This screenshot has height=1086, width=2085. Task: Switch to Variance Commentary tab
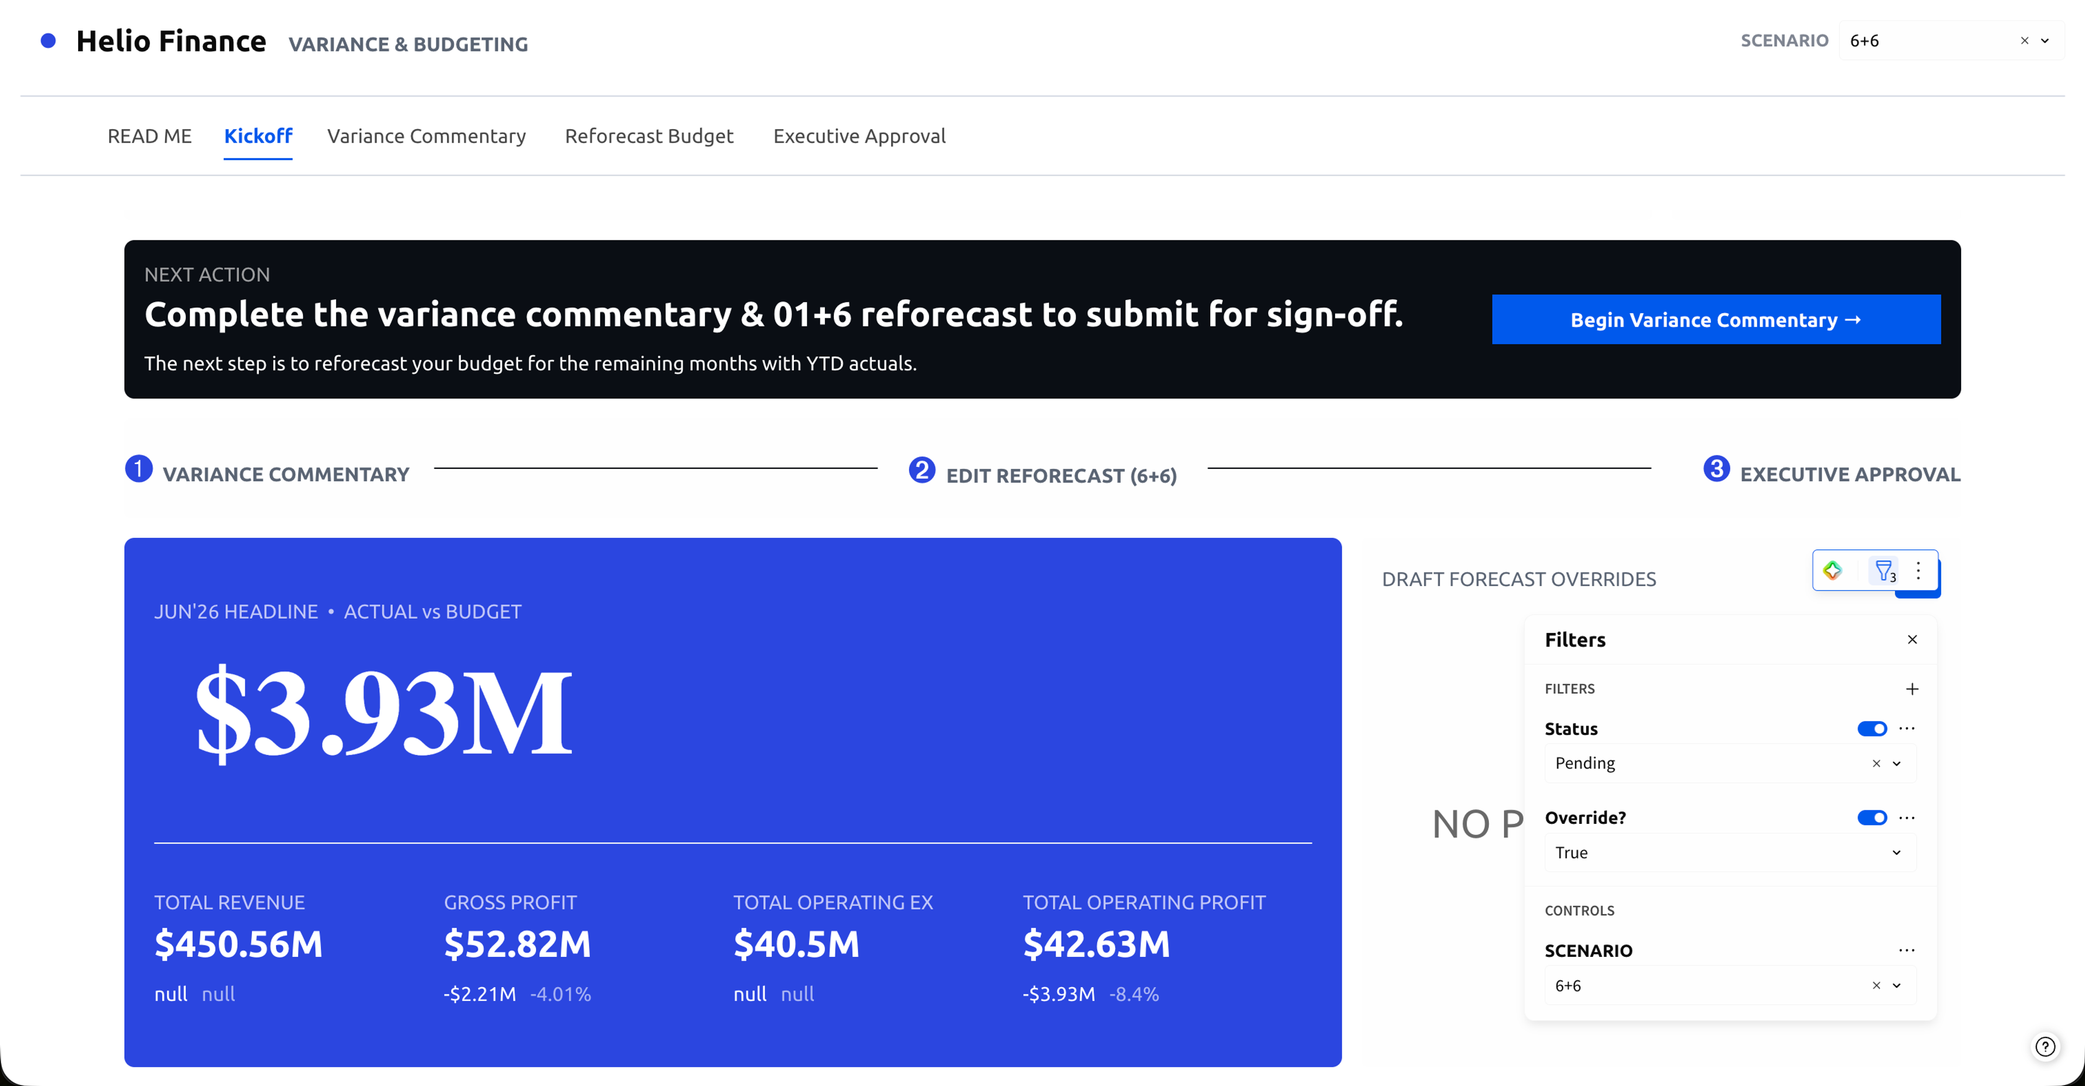coord(426,136)
